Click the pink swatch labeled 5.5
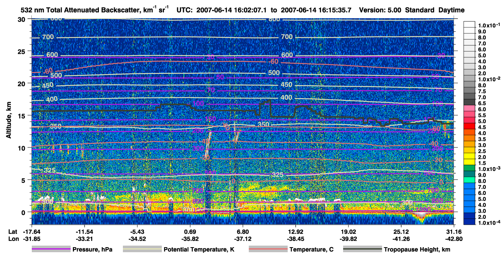Screen dimensions: 504x258 click(x=469, y=114)
